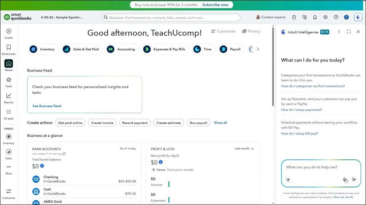Click the What can you do chat input
Image resolution: width=366 pixels, height=205 pixels.
pyautogui.click(x=321, y=167)
